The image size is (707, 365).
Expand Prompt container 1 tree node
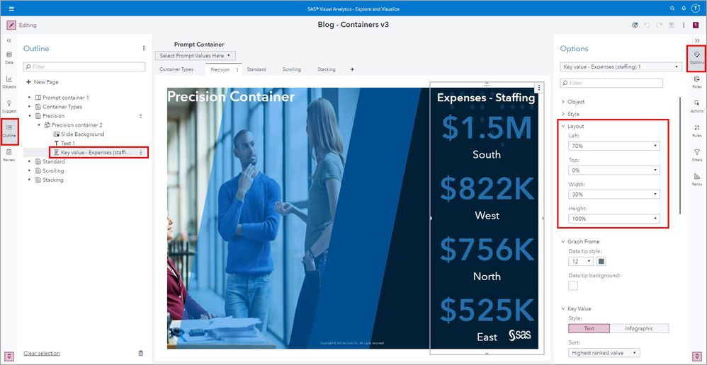click(x=30, y=98)
